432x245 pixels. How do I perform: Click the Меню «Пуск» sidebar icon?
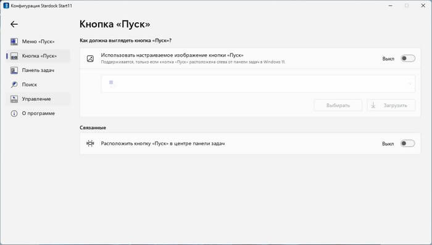pos(14,41)
